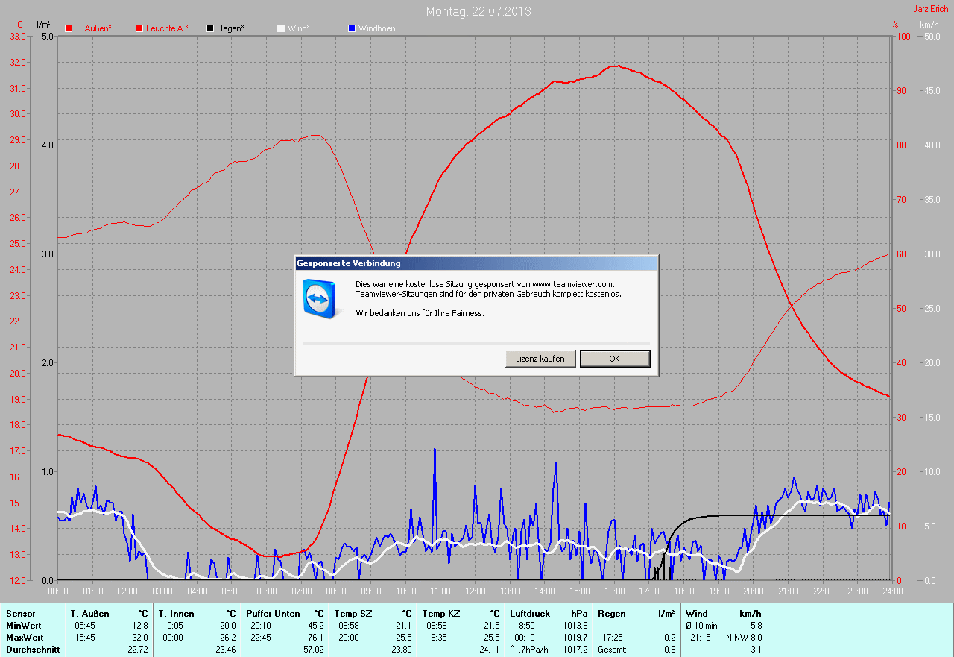Click the Temp SZ column header
The width and height of the screenshot is (954, 657).
point(352,614)
